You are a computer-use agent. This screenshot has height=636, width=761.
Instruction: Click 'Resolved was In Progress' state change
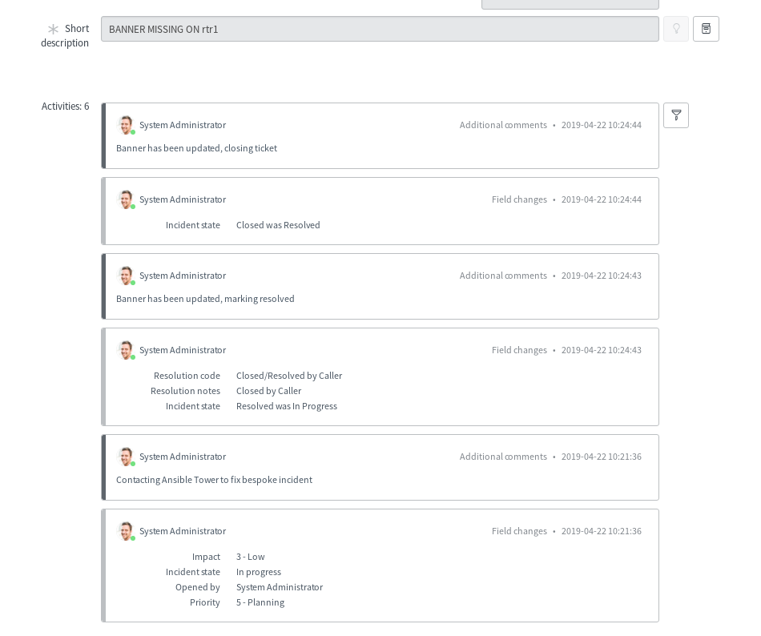coord(286,406)
